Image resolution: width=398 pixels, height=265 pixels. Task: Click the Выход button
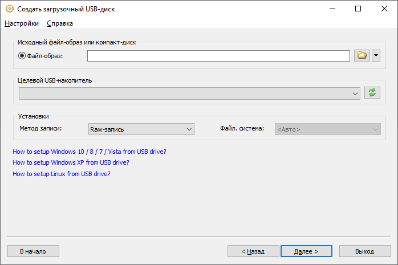click(x=365, y=251)
